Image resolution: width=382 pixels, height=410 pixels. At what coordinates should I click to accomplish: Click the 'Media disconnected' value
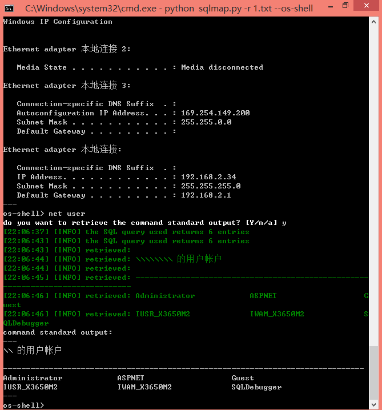pyautogui.click(x=222, y=67)
